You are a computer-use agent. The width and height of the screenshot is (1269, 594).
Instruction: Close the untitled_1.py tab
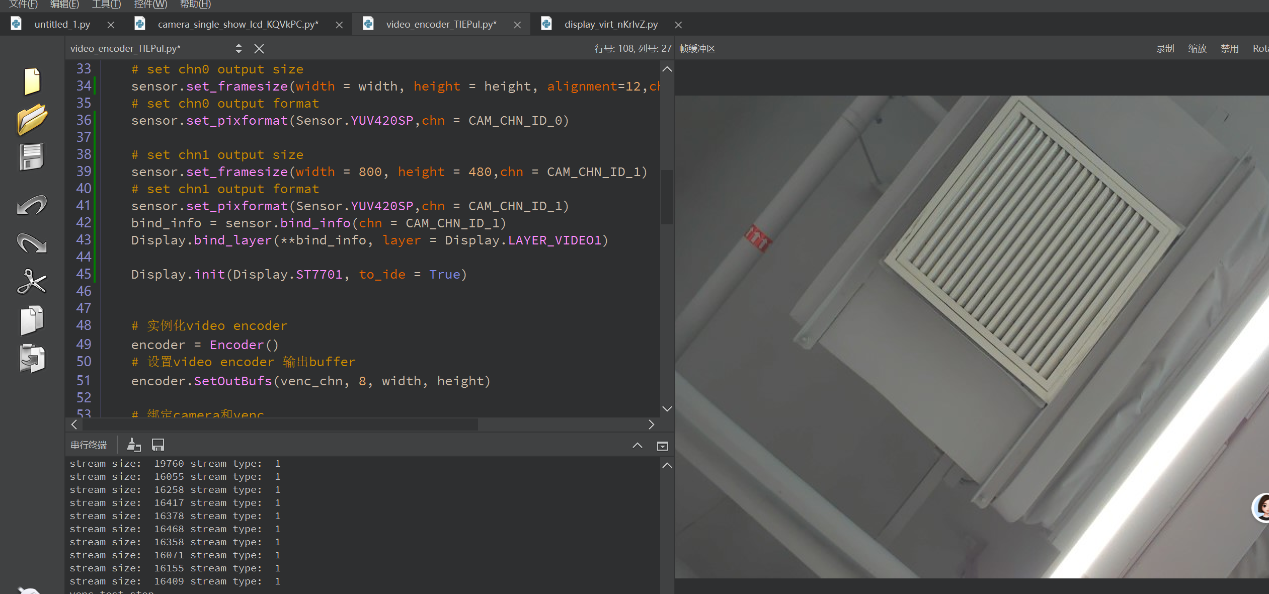click(111, 25)
